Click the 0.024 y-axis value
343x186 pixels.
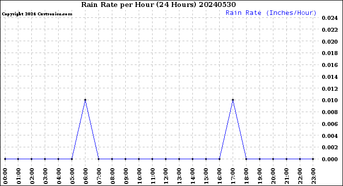(330, 18)
